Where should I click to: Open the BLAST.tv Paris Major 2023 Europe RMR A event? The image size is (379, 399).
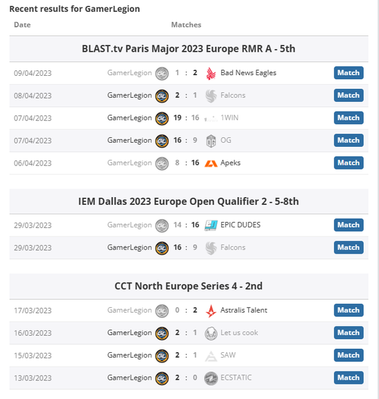(x=189, y=49)
